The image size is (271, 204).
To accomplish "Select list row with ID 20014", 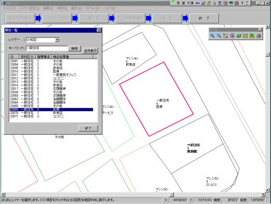I will click(51, 85).
